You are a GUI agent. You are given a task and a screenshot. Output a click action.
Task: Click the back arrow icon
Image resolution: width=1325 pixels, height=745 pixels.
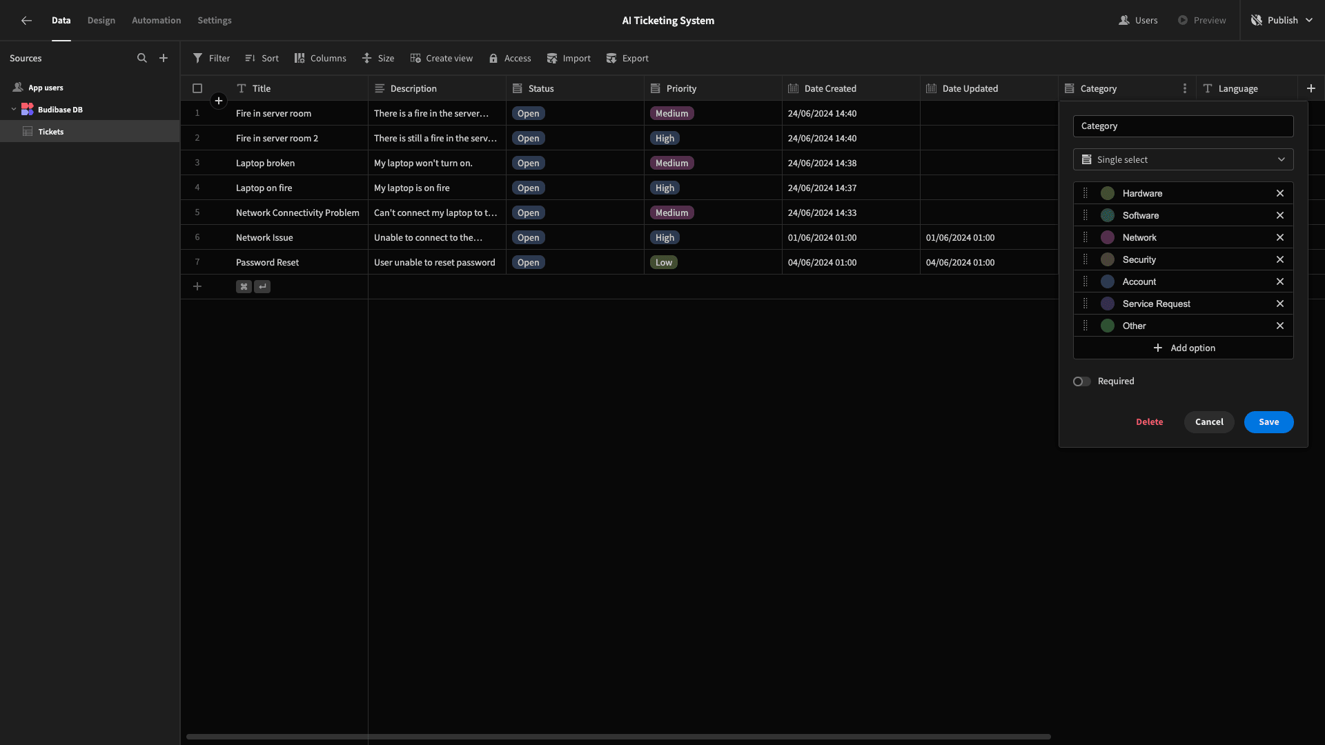click(26, 21)
